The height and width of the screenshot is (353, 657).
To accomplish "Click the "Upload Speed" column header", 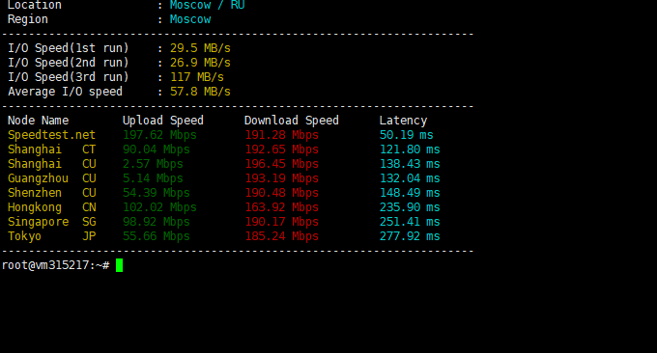I will point(163,121).
